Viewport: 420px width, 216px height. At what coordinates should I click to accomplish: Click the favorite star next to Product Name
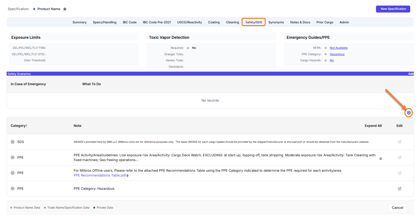[x=65, y=9]
